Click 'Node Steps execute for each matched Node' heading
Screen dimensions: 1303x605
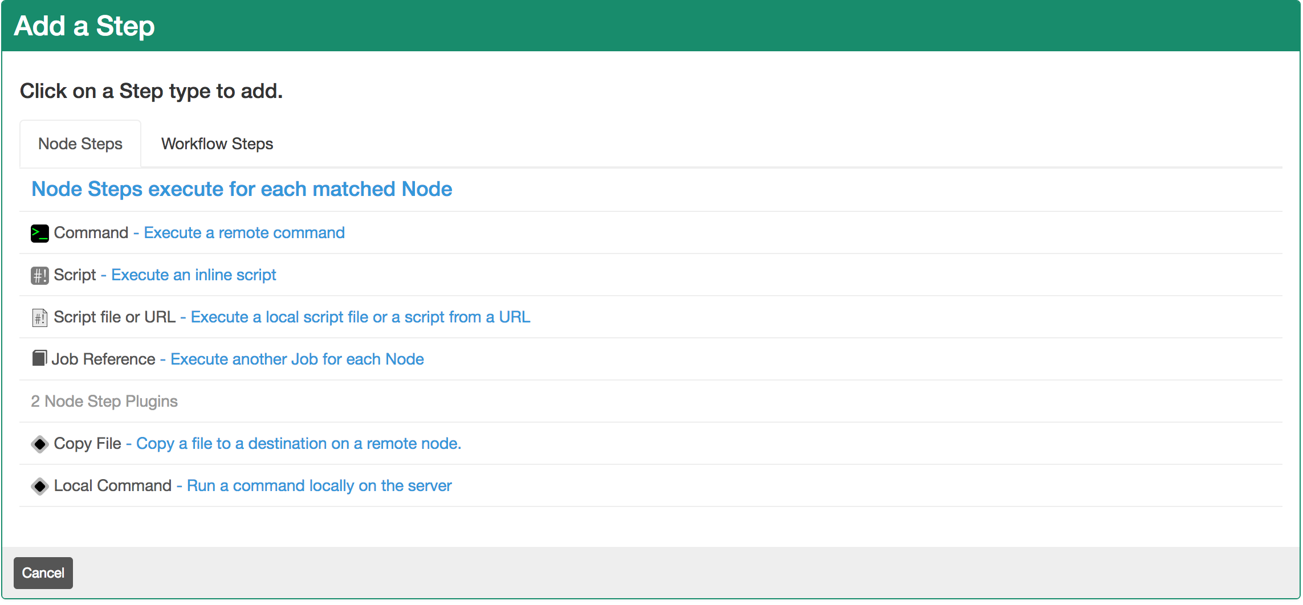pyautogui.click(x=241, y=189)
